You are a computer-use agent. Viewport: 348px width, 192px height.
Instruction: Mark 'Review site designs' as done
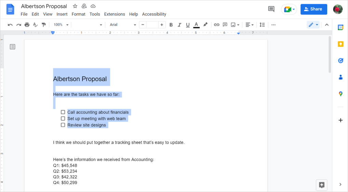click(63, 125)
